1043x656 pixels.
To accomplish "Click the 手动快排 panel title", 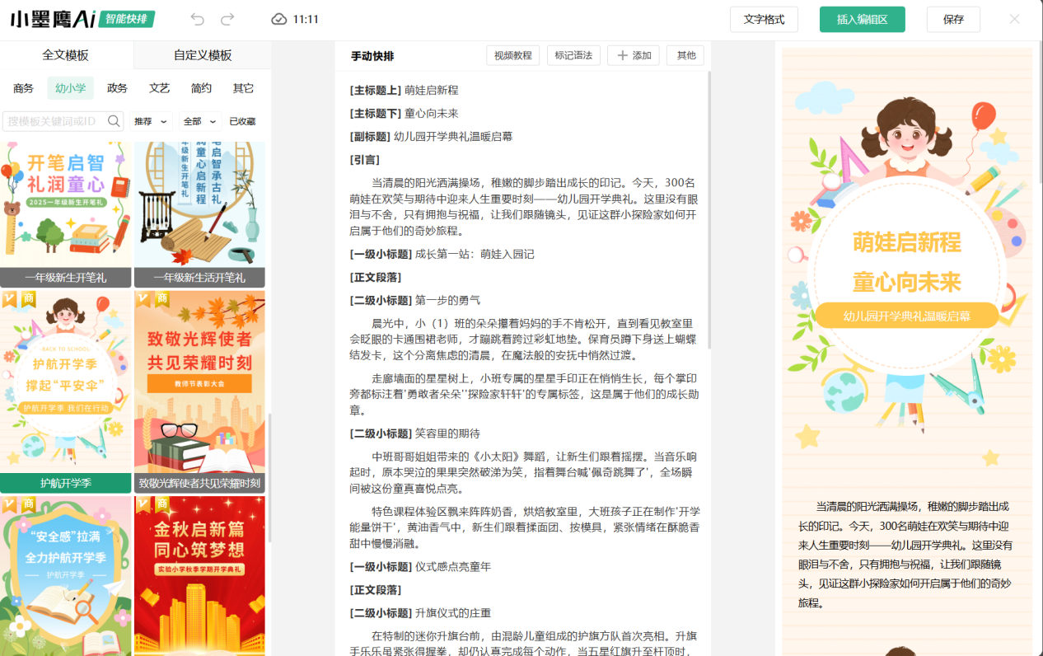I will pos(372,56).
